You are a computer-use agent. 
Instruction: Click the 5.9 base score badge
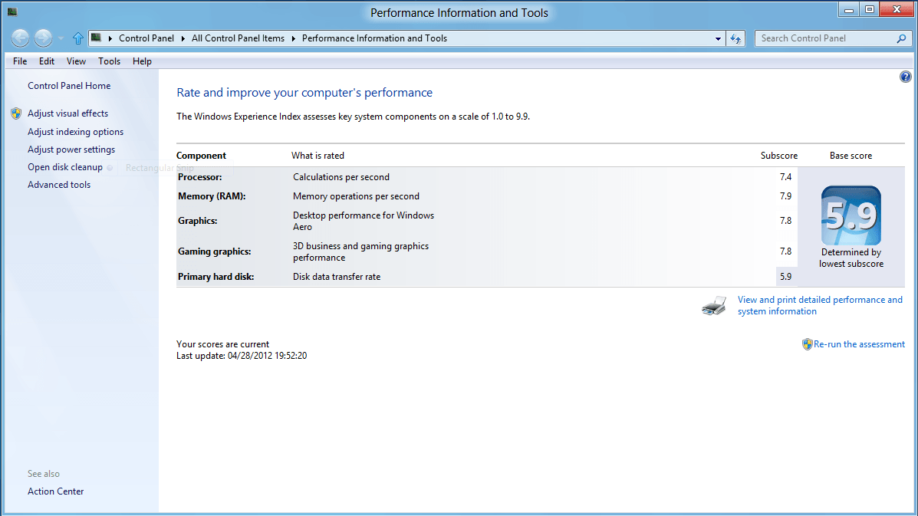coord(851,215)
